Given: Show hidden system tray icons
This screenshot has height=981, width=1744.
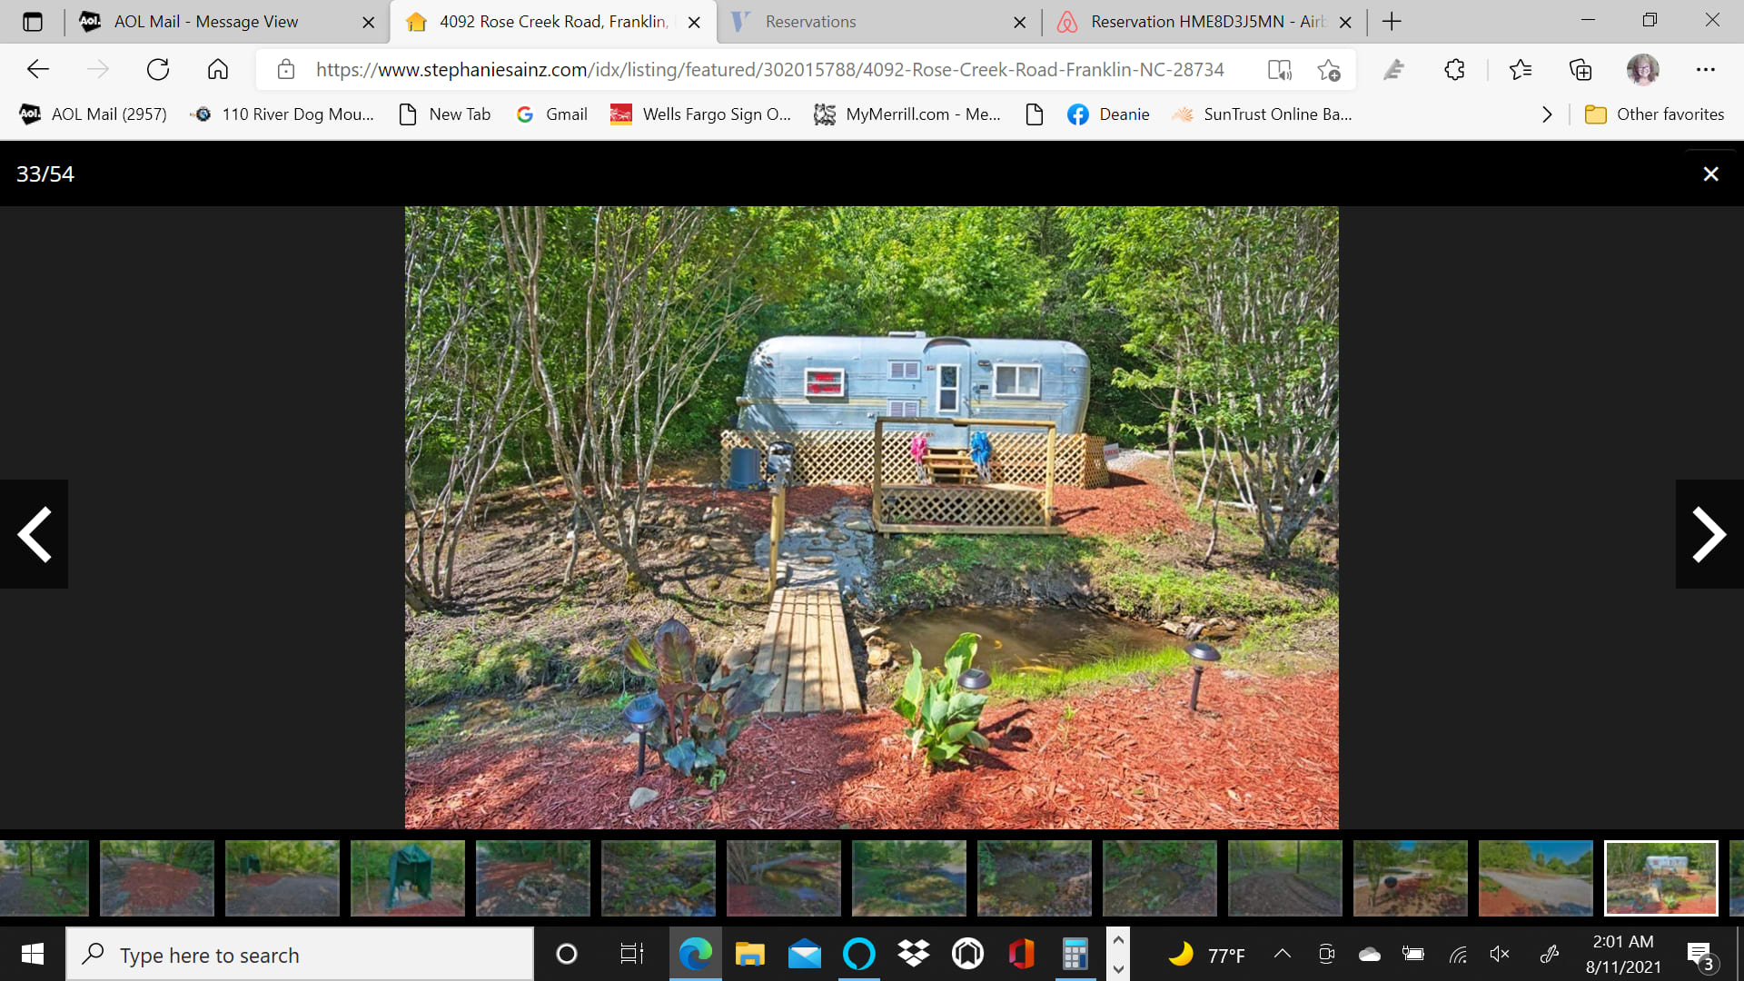Looking at the screenshot, I should click(1282, 954).
